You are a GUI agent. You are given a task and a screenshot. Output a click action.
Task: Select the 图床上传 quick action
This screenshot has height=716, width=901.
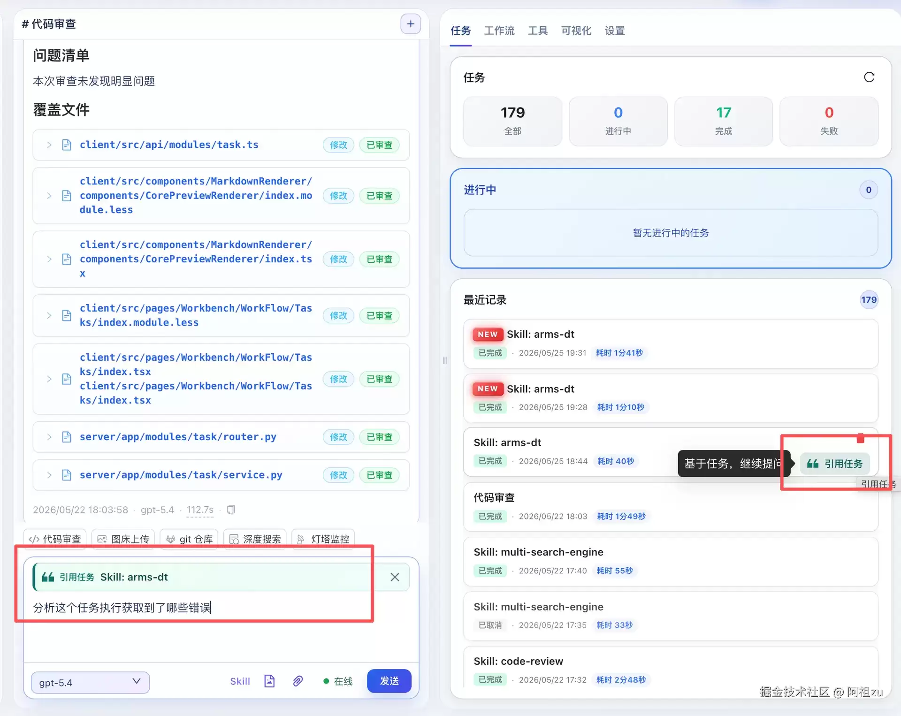point(123,539)
